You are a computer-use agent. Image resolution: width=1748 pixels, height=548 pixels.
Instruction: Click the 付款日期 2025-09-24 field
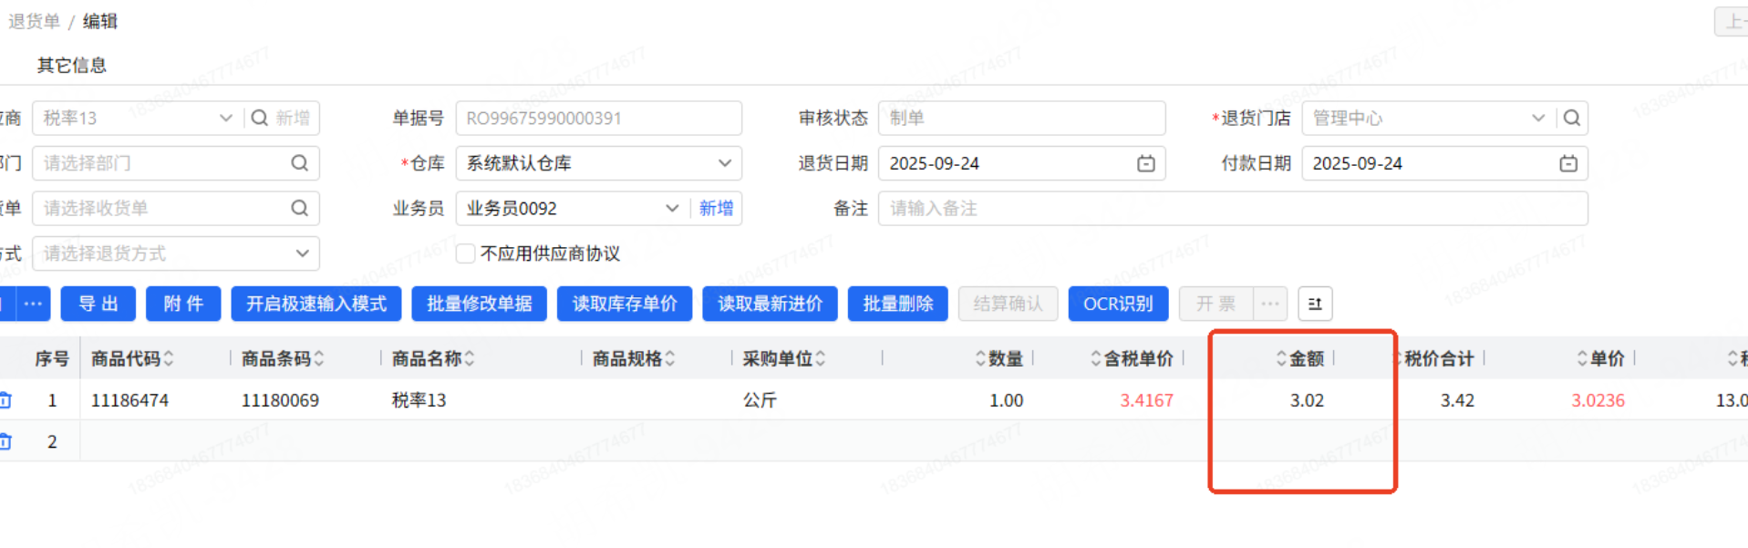(x=1444, y=163)
